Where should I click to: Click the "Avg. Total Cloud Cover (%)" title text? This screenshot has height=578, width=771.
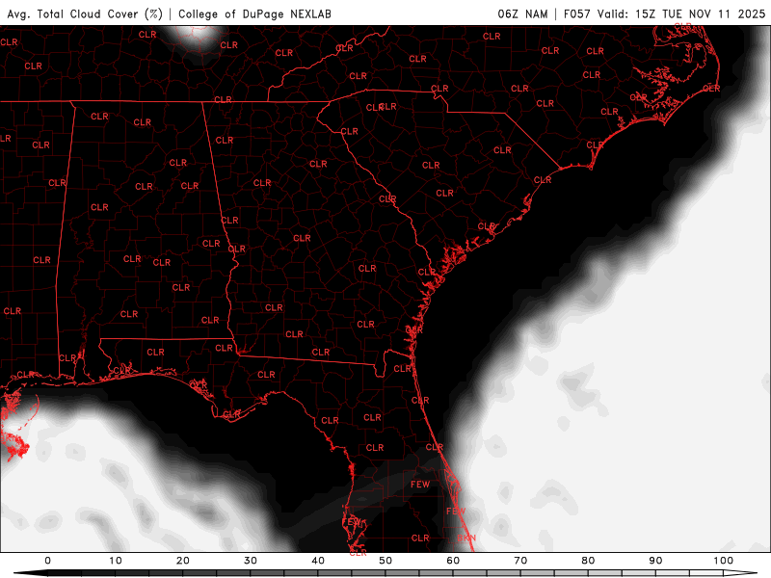click(x=85, y=14)
